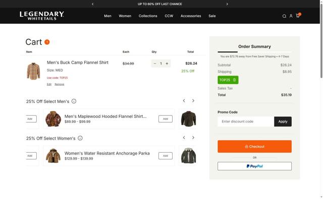
Task: Click the struck-through price $34.99
Action: click(128, 63)
